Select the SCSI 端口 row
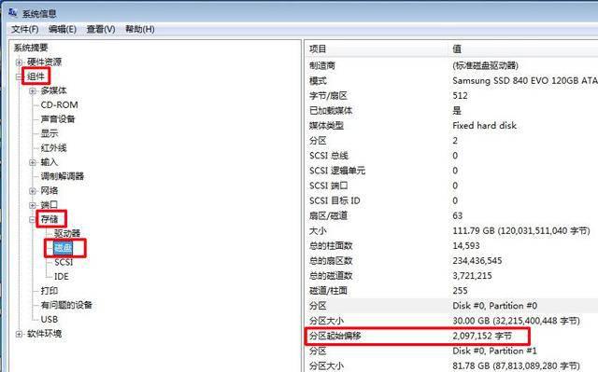 tap(451, 186)
